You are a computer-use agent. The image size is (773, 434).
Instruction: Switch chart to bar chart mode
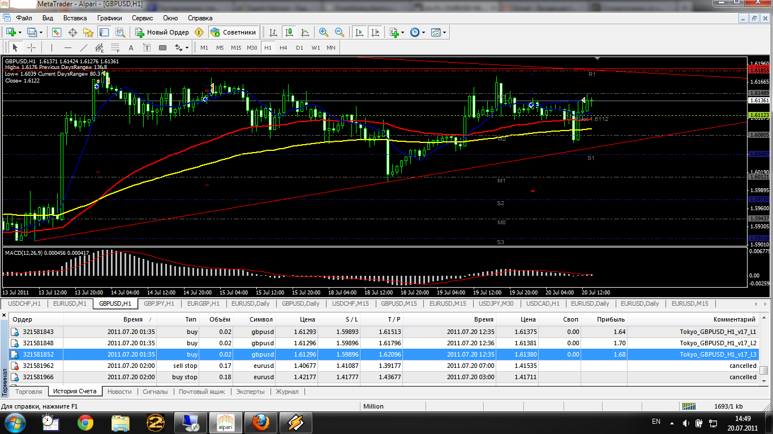point(273,32)
